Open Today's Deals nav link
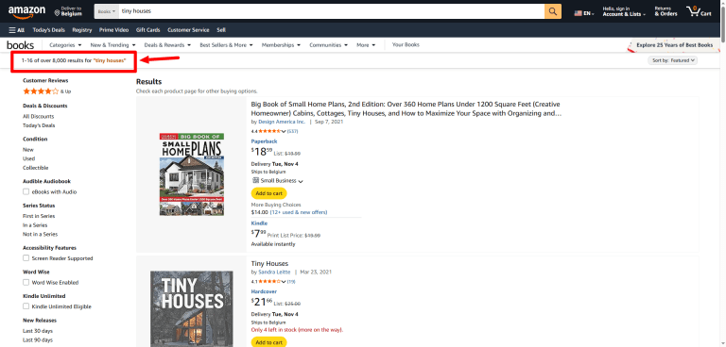The width and height of the screenshot is (726, 347). point(48,30)
